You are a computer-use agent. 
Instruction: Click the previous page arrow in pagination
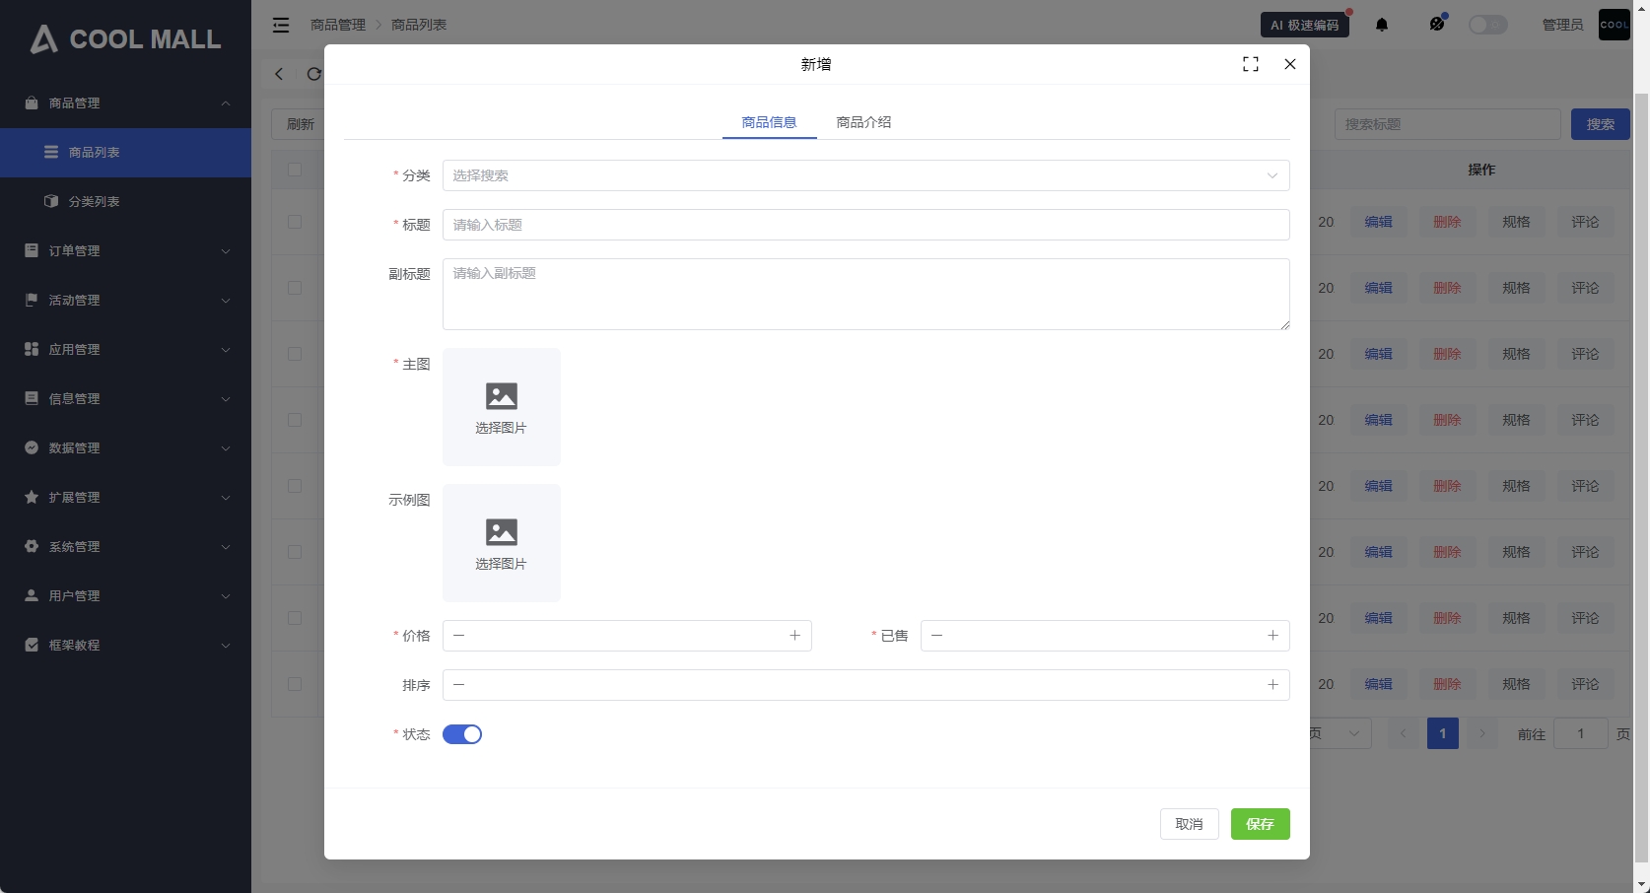(1403, 733)
